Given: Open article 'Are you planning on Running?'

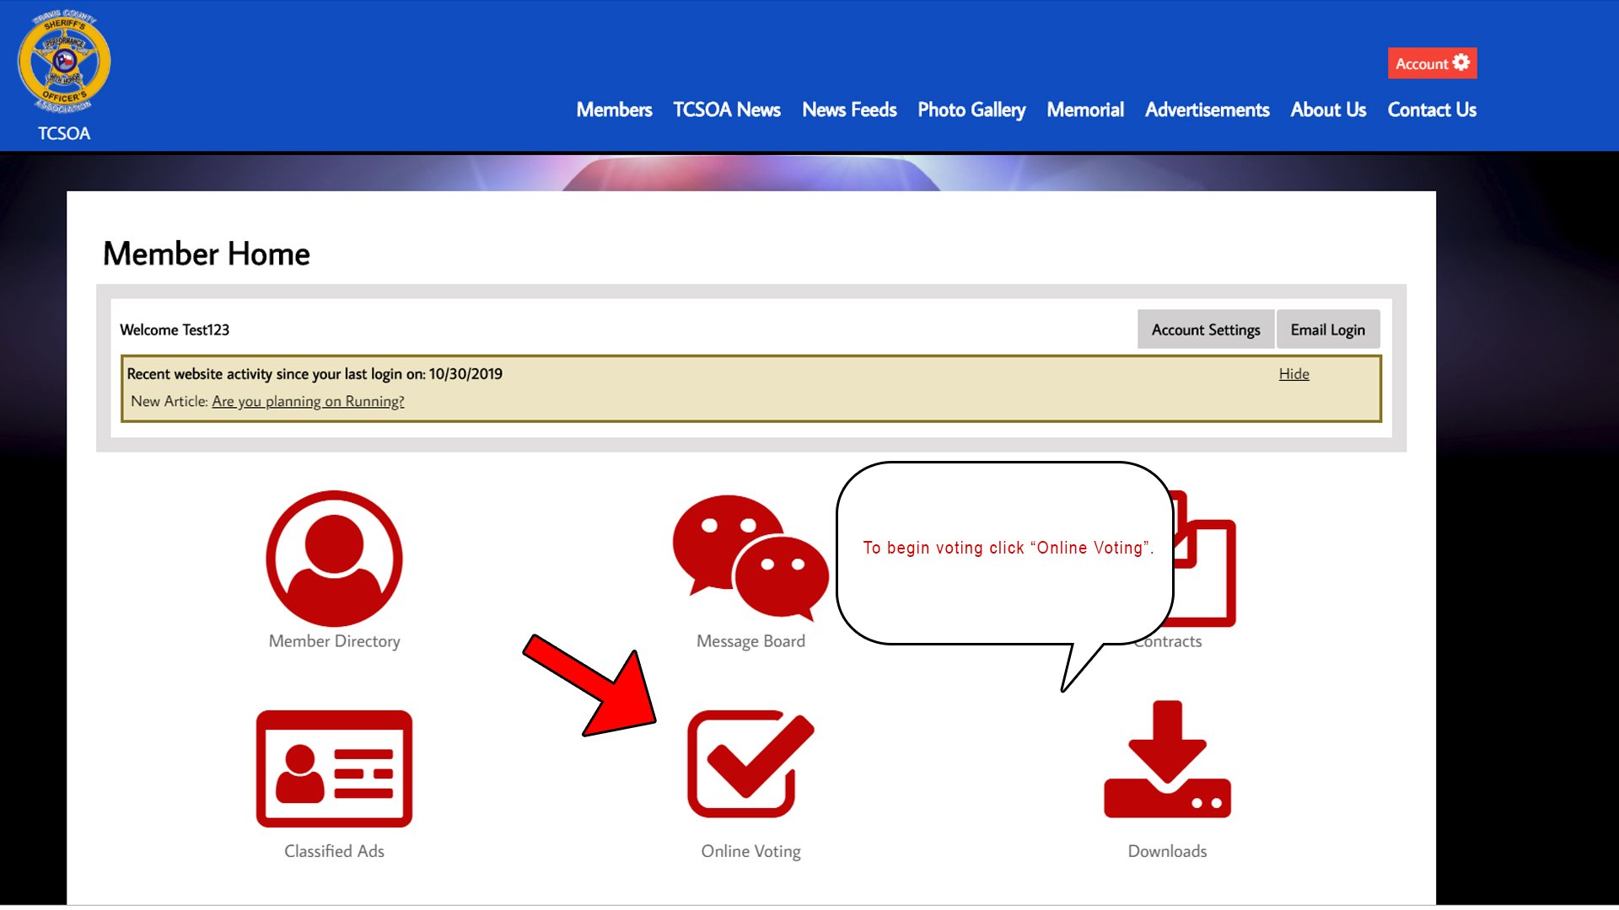Looking at the screenshot, I should coord(308,402).
